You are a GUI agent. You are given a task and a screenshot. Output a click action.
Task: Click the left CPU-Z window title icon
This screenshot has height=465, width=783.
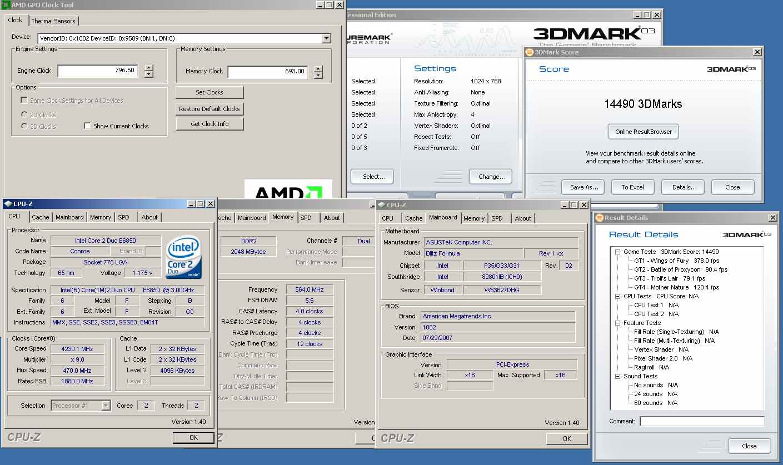(x=8, y=204)
